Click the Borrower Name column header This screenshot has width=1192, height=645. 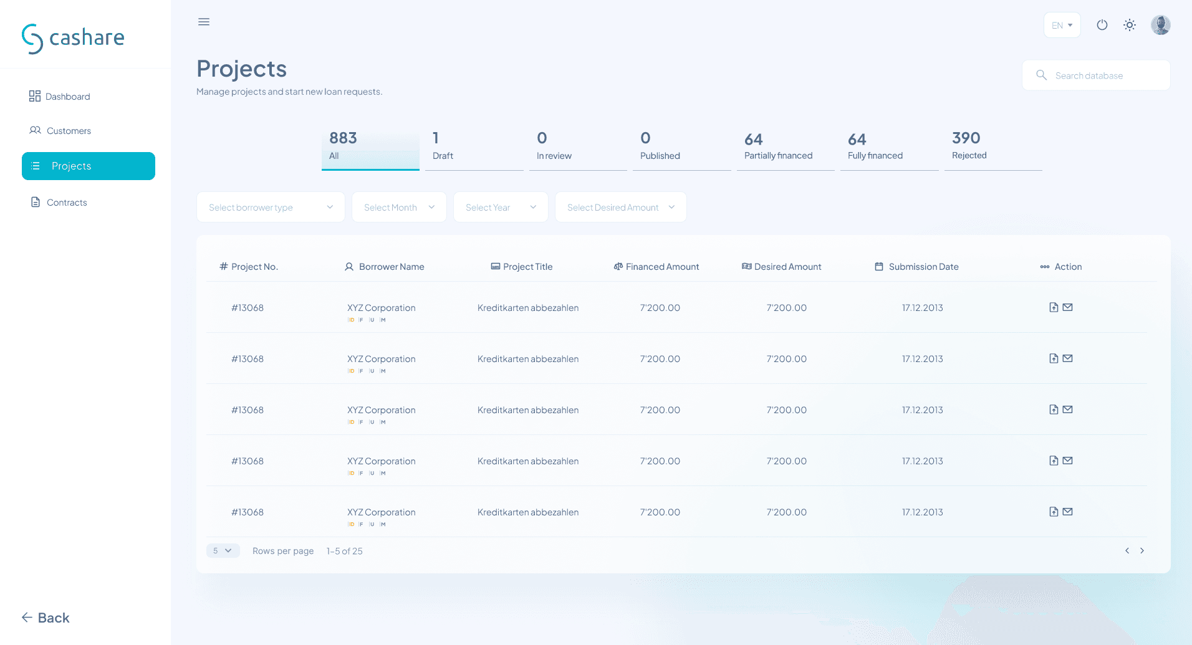pos(385,267)
